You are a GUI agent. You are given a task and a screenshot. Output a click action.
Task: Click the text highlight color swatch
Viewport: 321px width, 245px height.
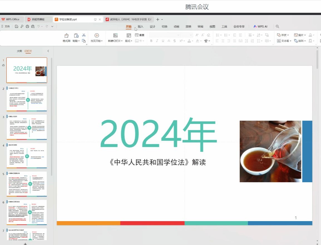pos(197,41)
